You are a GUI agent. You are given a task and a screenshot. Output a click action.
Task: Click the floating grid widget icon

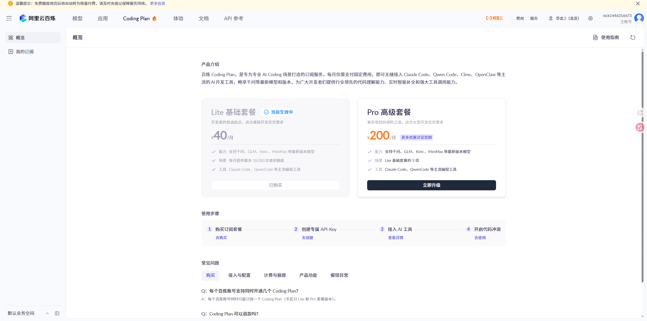point(640,113)
